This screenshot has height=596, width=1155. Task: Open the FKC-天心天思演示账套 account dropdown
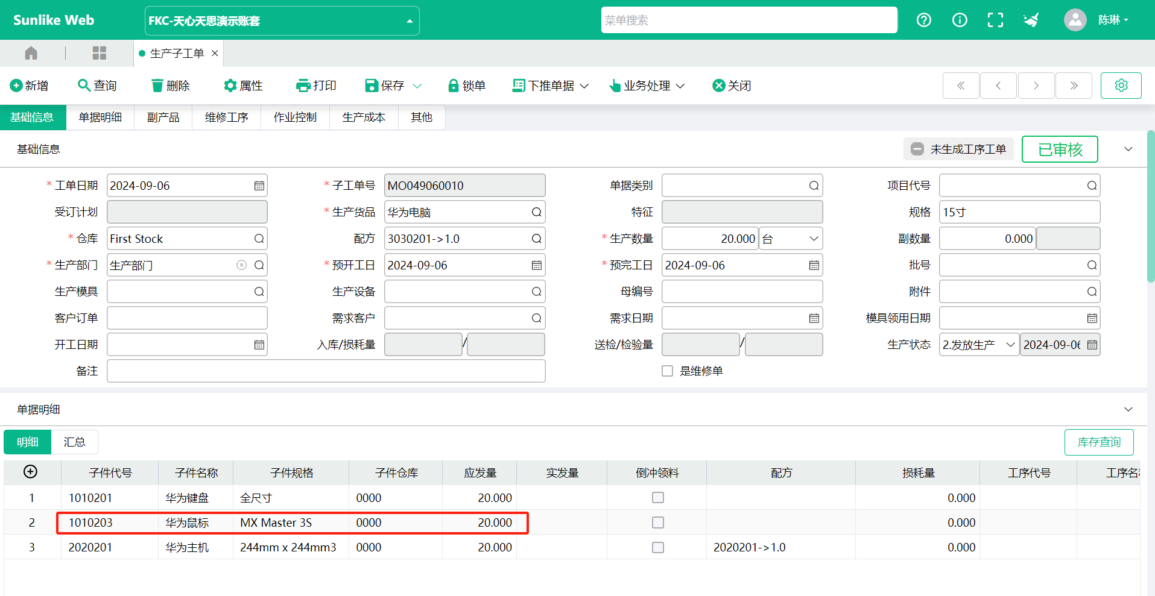tap(282, 21)
